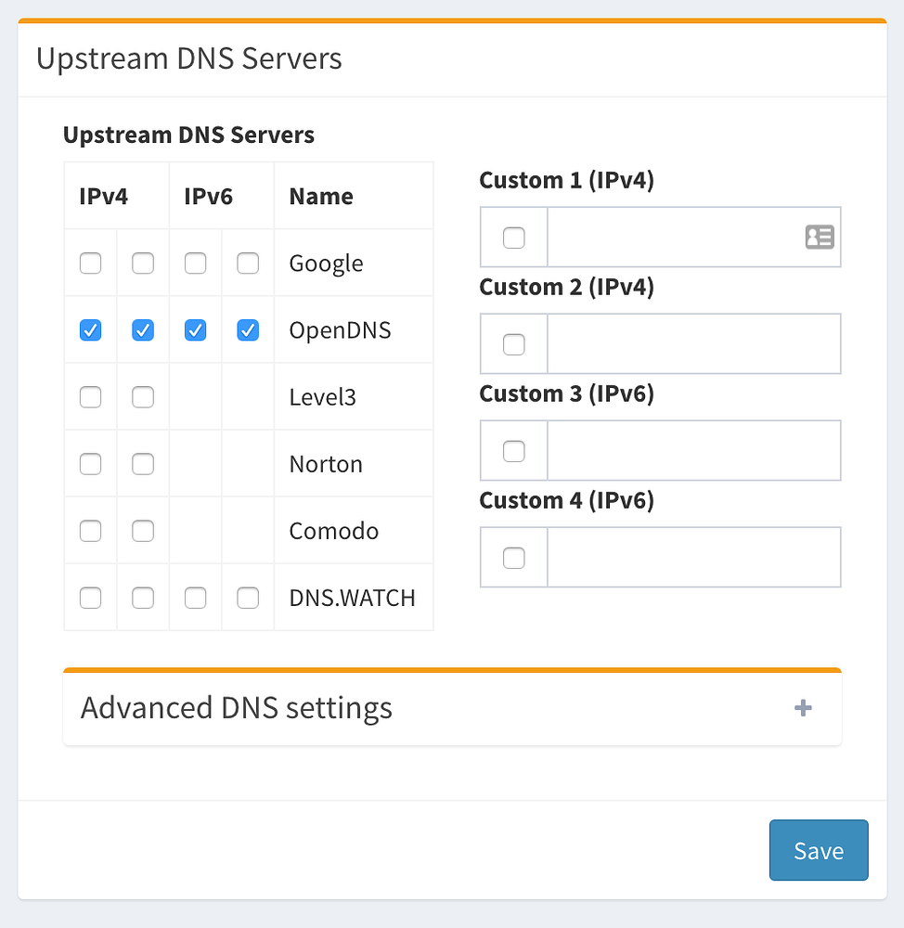
Task: Enable the second Level3 IPv4 server
Action: (142, 396)
